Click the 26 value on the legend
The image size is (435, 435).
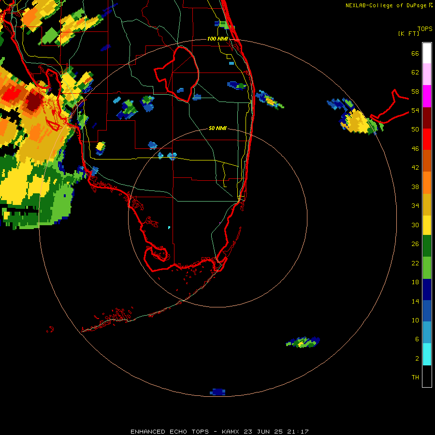click(415, 244)
